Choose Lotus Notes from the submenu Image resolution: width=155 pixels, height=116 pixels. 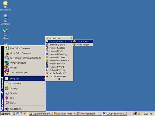point(83,41)
